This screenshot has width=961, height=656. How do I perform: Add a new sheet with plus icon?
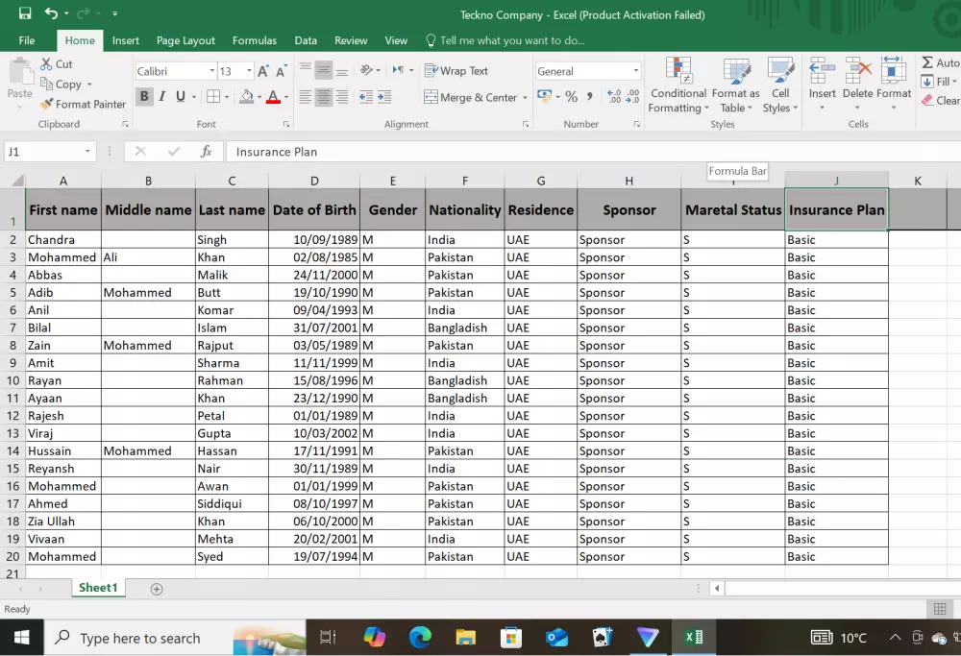[x=157, y=589]
